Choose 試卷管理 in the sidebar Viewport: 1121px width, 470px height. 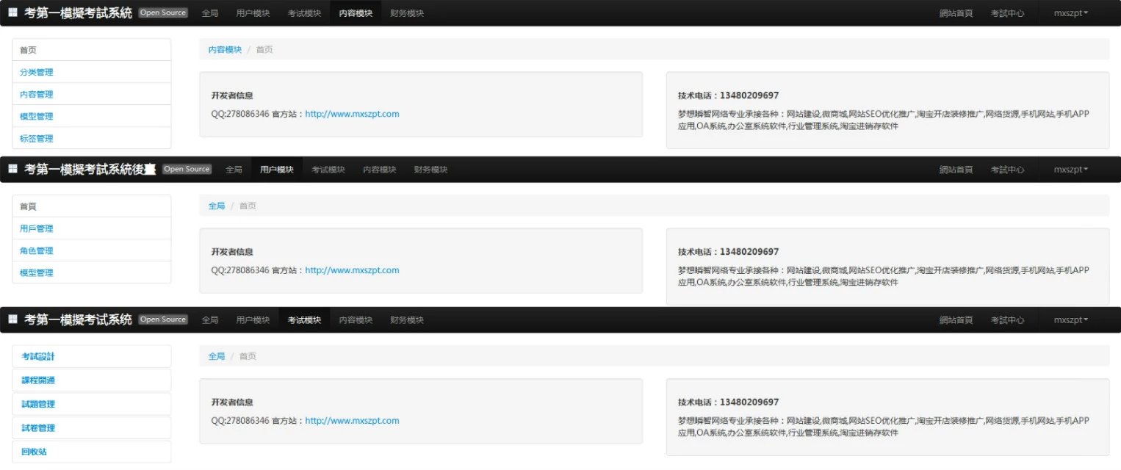(x=38, y=427)
